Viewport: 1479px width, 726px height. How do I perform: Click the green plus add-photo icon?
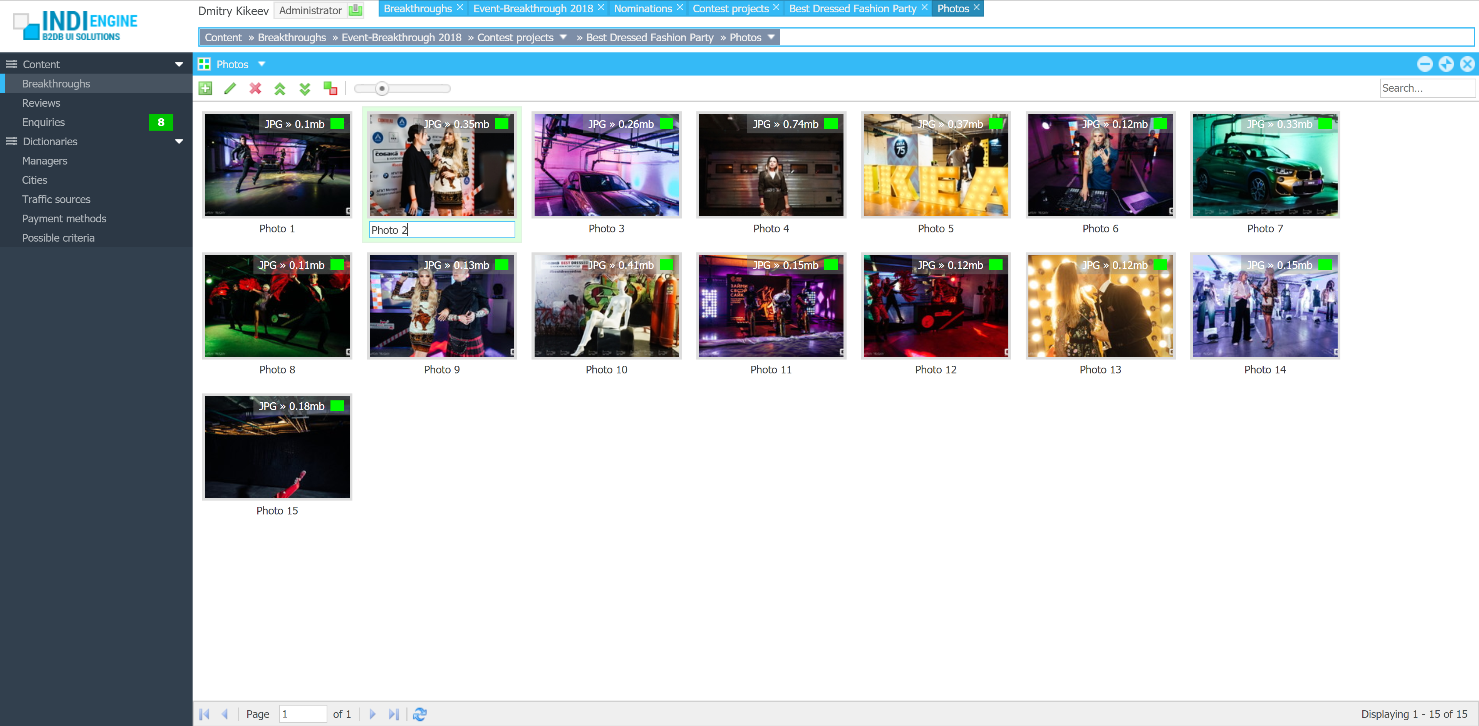[205, 89]
